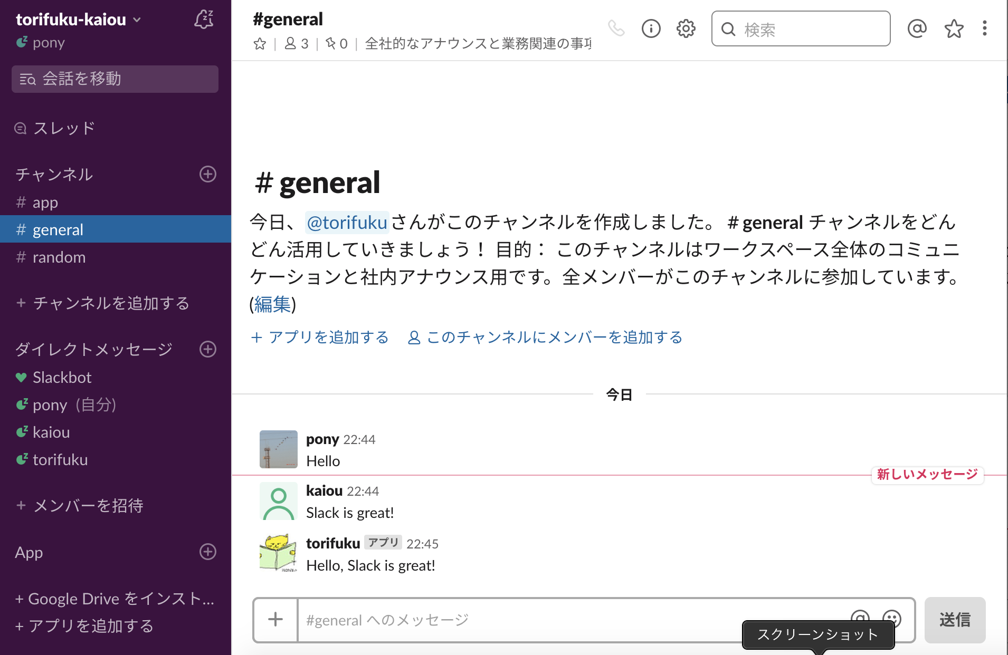
Task: Click the 送信 send button
Action: [955, 620]
